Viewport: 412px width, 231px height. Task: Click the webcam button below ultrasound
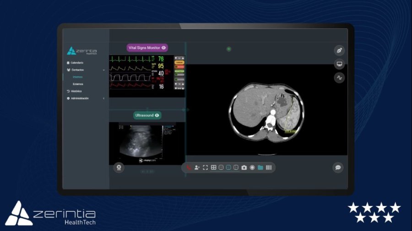(119, 168)
